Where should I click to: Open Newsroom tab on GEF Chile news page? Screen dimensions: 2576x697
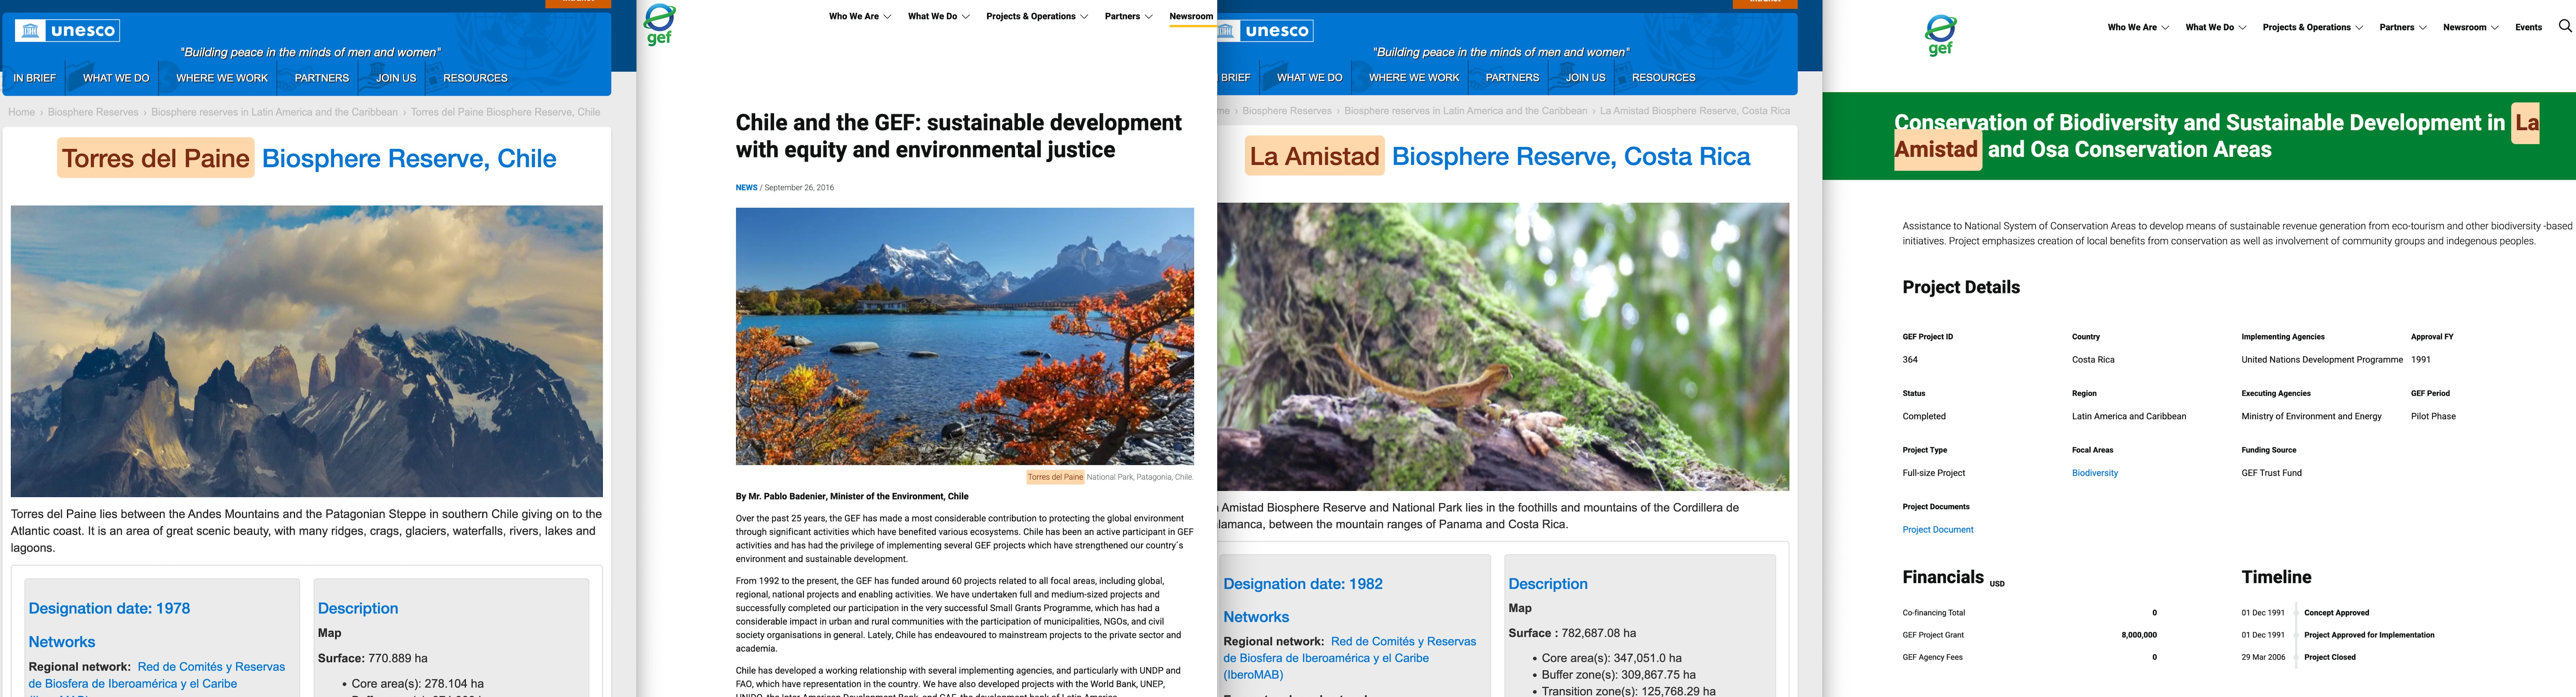click(1191, 16)
